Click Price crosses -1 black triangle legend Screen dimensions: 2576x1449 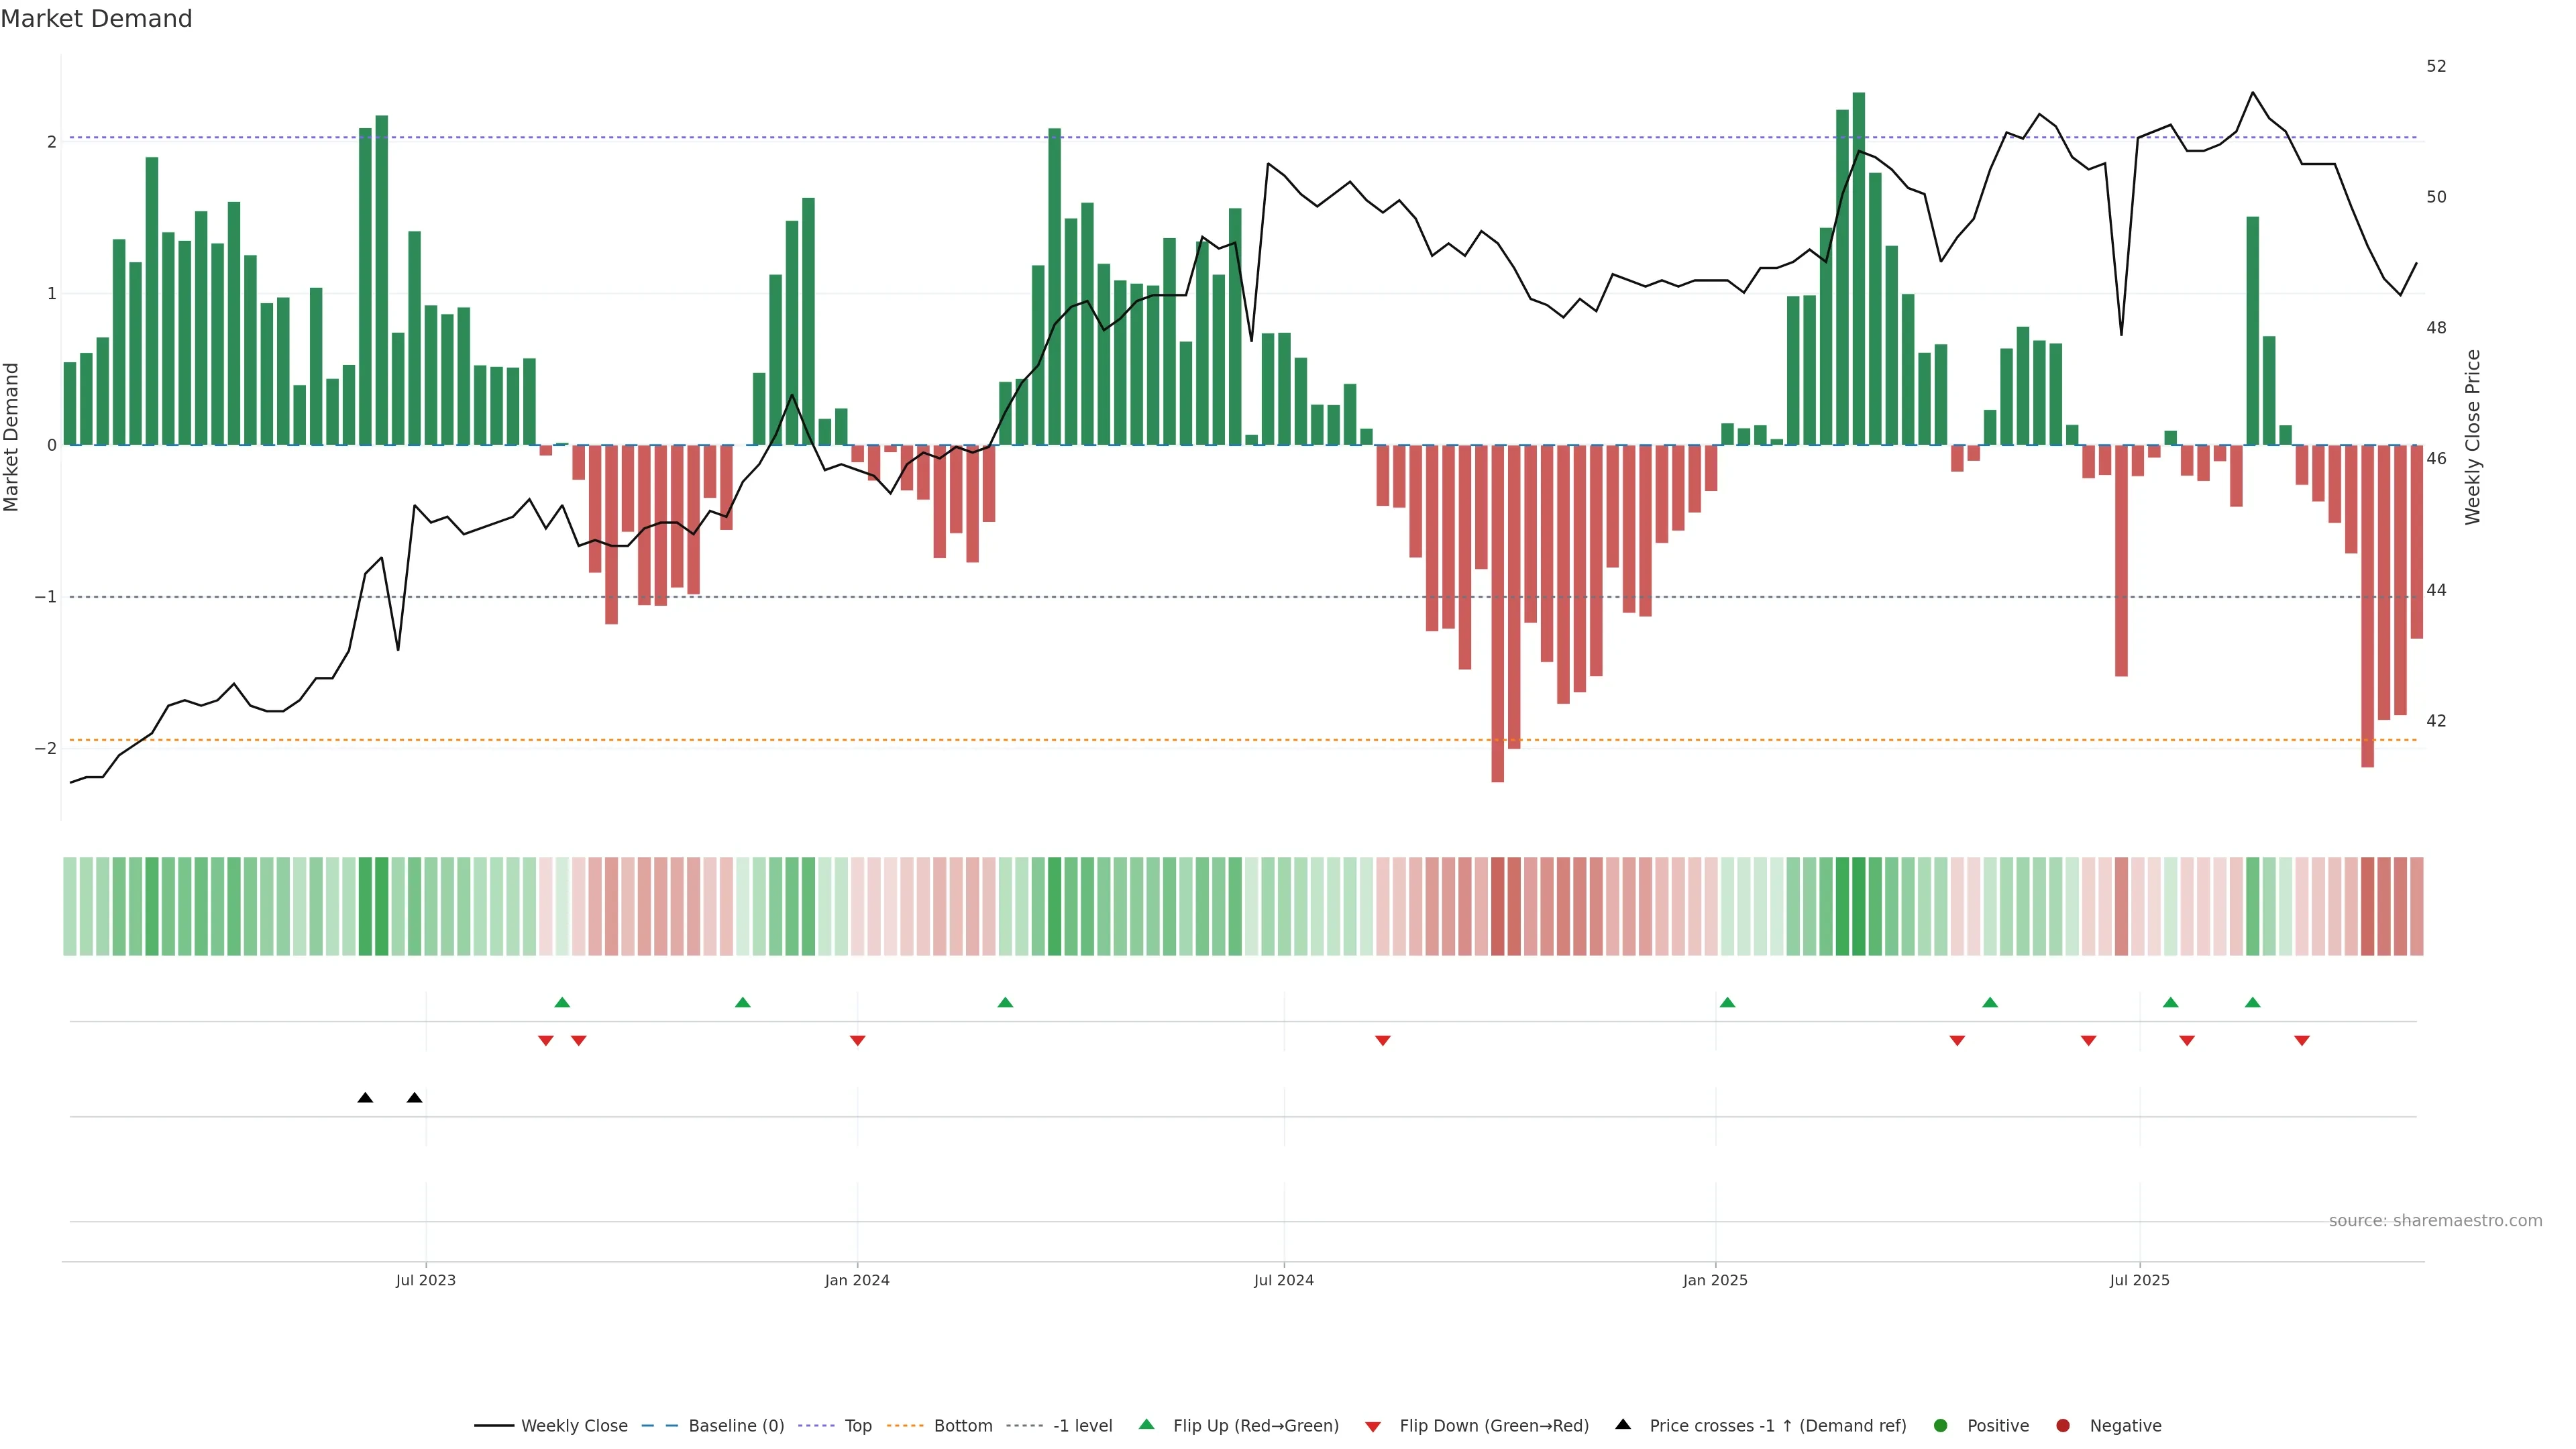coord(1623,1424)
